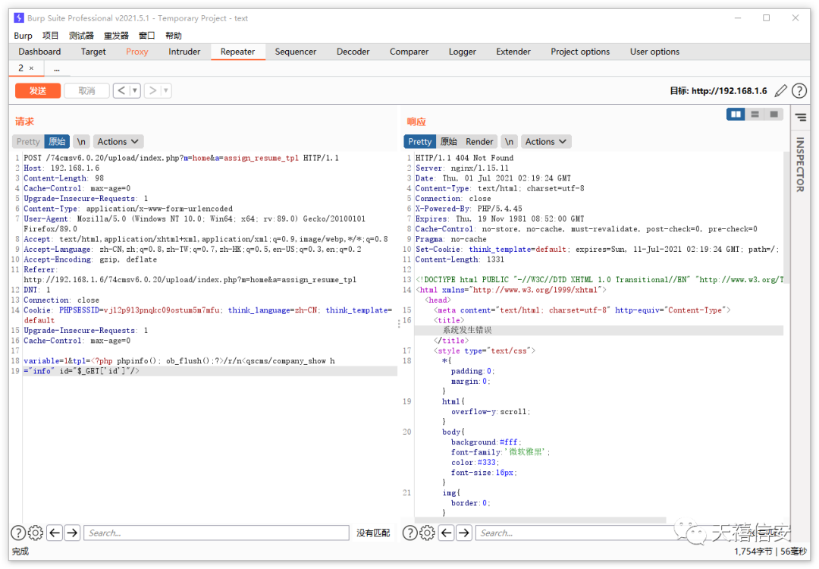The image size is (819, 569).
Task: Select stacked horizontal layout icon
Action: point(755,114)
